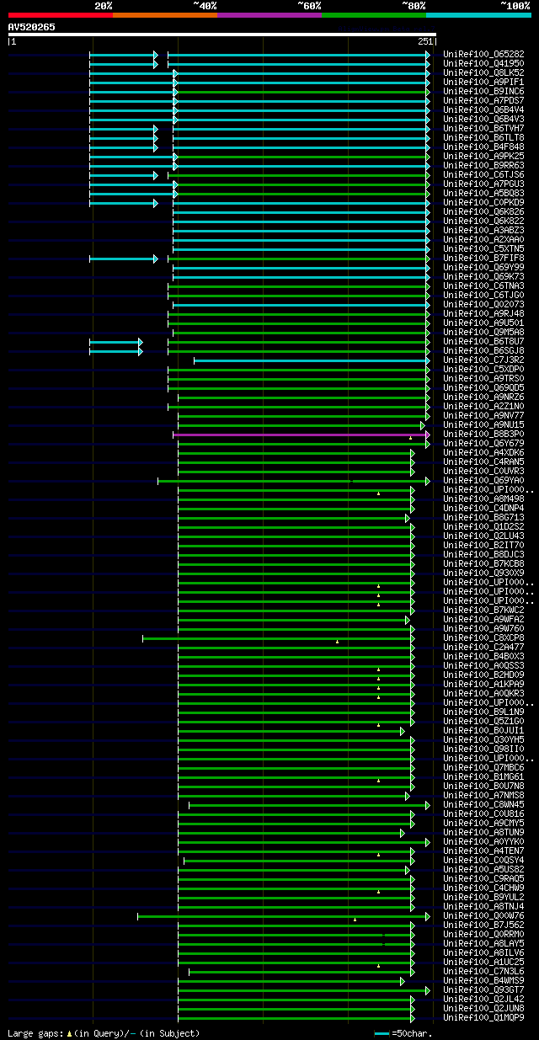The image size is (539, 1040).
Task: Click the purple alignment bar for UniRef100_B8B3P0
Action: (302, 435)
